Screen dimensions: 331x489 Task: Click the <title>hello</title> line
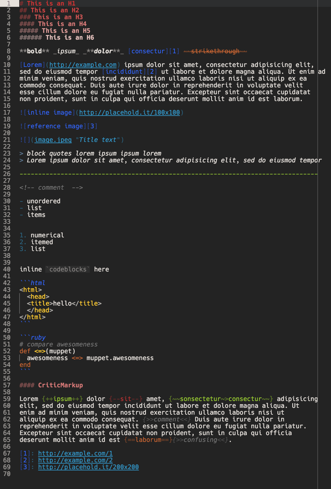tap(64, 303)
